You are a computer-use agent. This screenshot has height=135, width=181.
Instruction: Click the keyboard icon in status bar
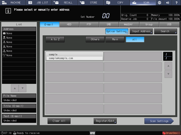92,133
